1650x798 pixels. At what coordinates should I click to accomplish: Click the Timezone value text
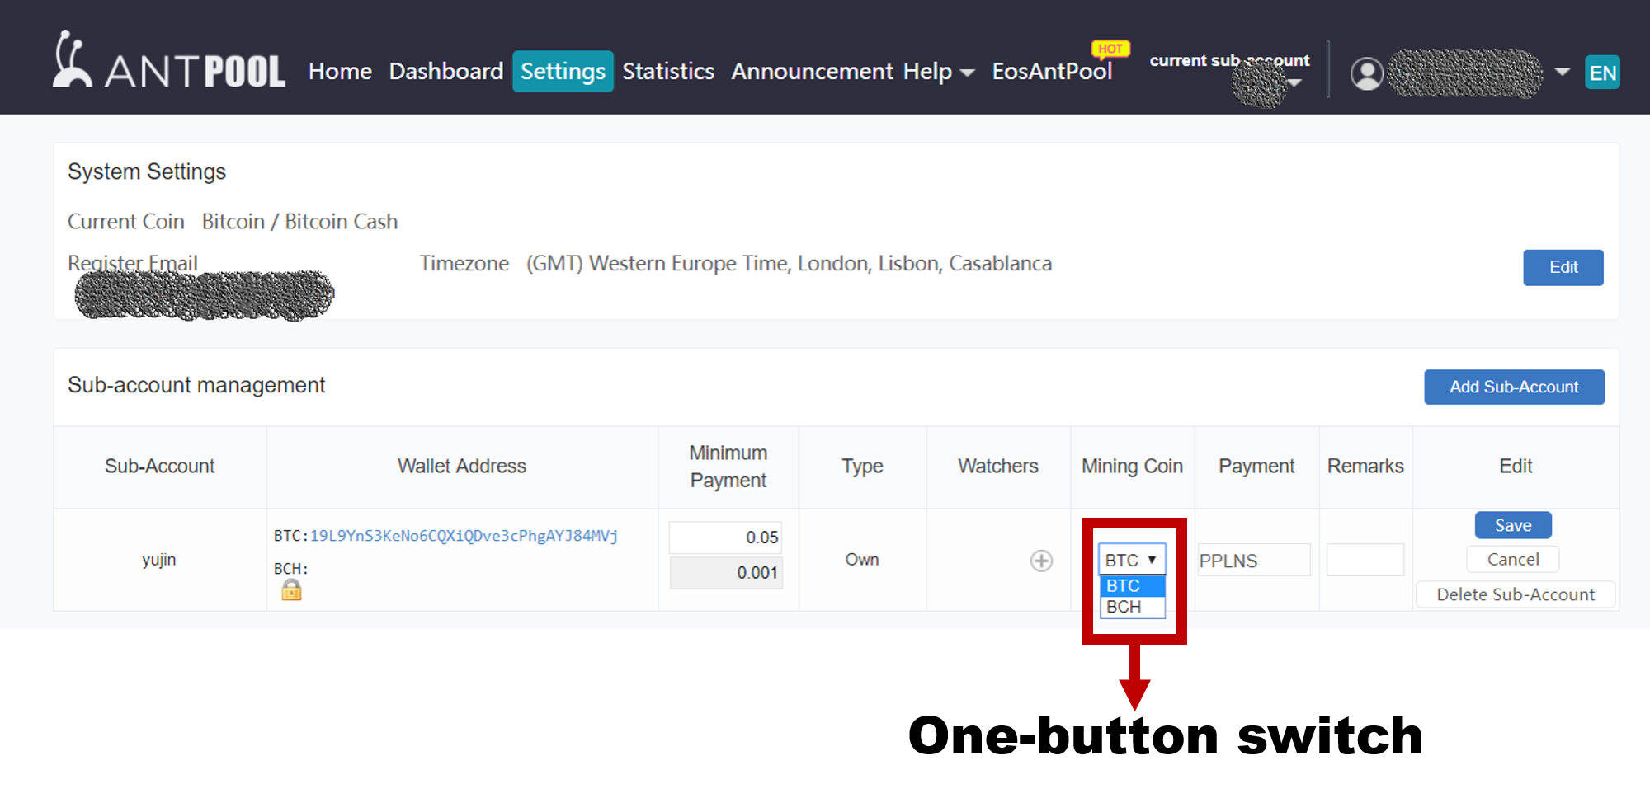789,264
